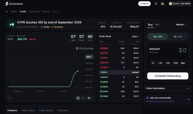Click the $93.776 current price
Image resolution: width=193 pixels, height=114 pixels.
point(22,39)
